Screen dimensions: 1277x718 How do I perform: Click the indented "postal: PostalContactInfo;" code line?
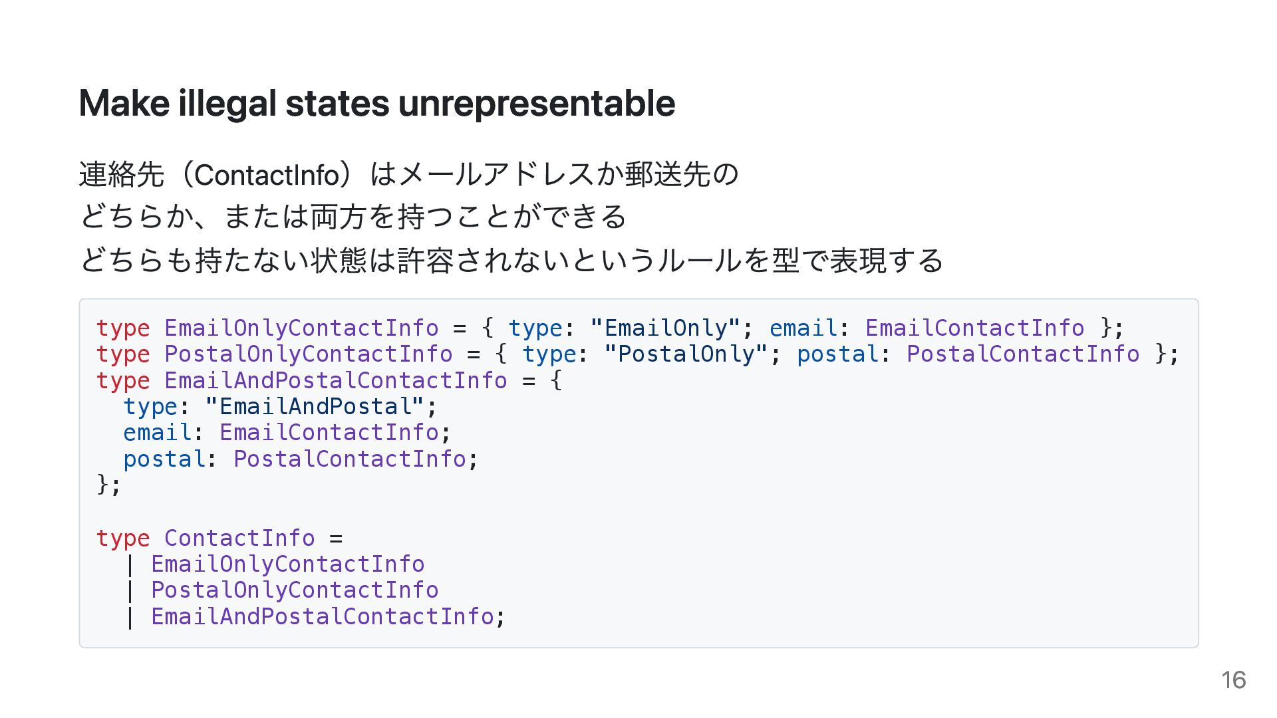tap(301, 459)
